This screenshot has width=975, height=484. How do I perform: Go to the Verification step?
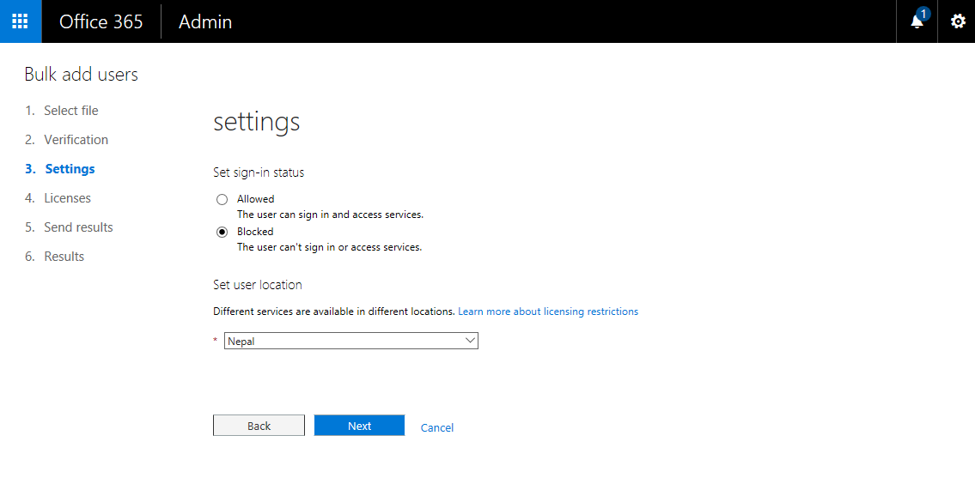coord(76,140)
